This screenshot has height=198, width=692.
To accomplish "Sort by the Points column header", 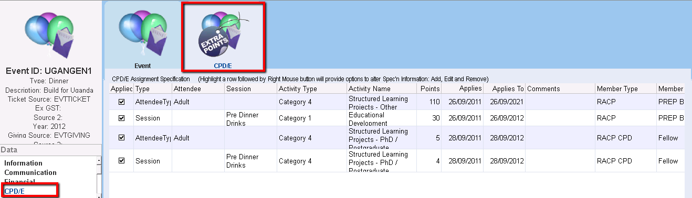I will [x=430, y=89].
